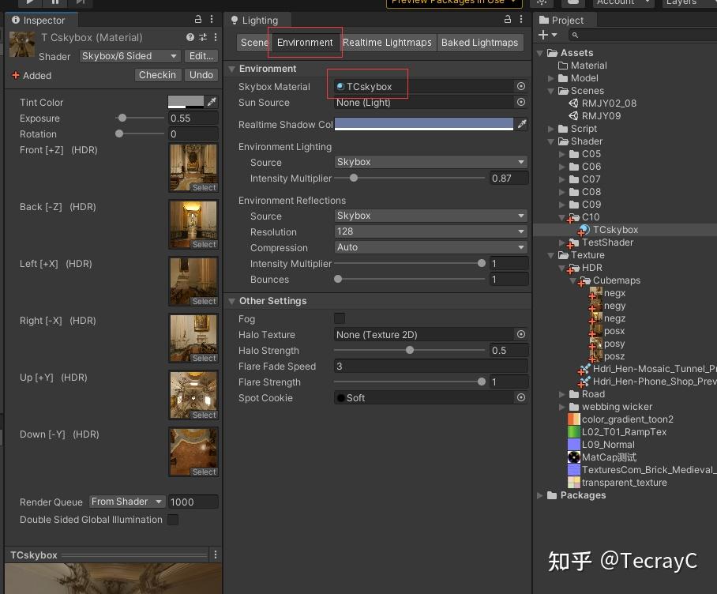The height and width of the screenshot is (594, 717).
Task: Open the material presets icon in Inspector
Action: [x=203, y=37]
